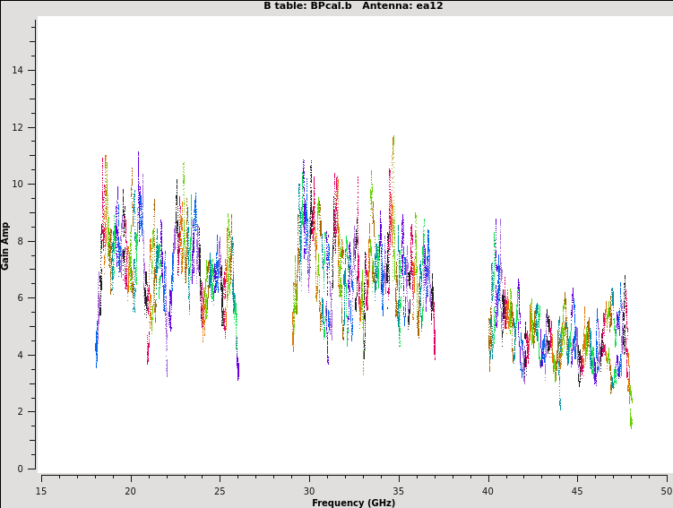Select the 10 tick label on gain axis
673x508 pixels.
[x=19, y=185]
